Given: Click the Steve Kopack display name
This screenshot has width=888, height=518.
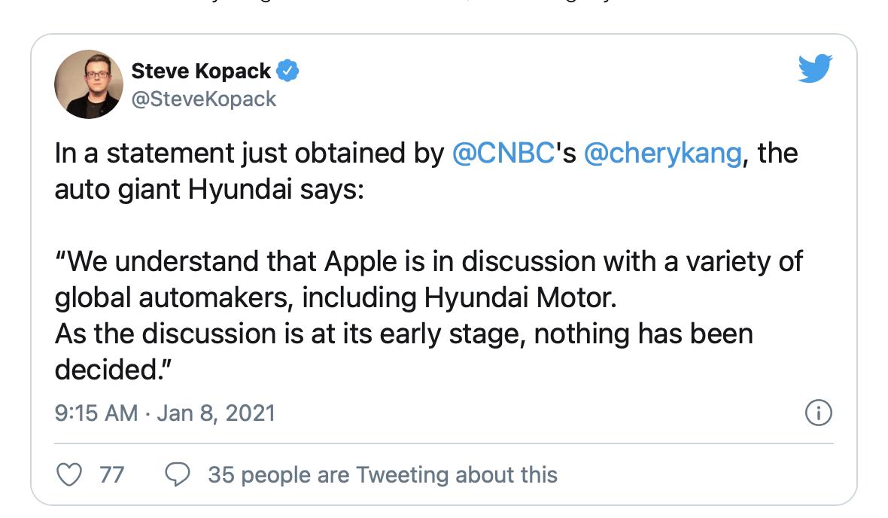Looking at the screenshot, I should [x=201, y=72].
